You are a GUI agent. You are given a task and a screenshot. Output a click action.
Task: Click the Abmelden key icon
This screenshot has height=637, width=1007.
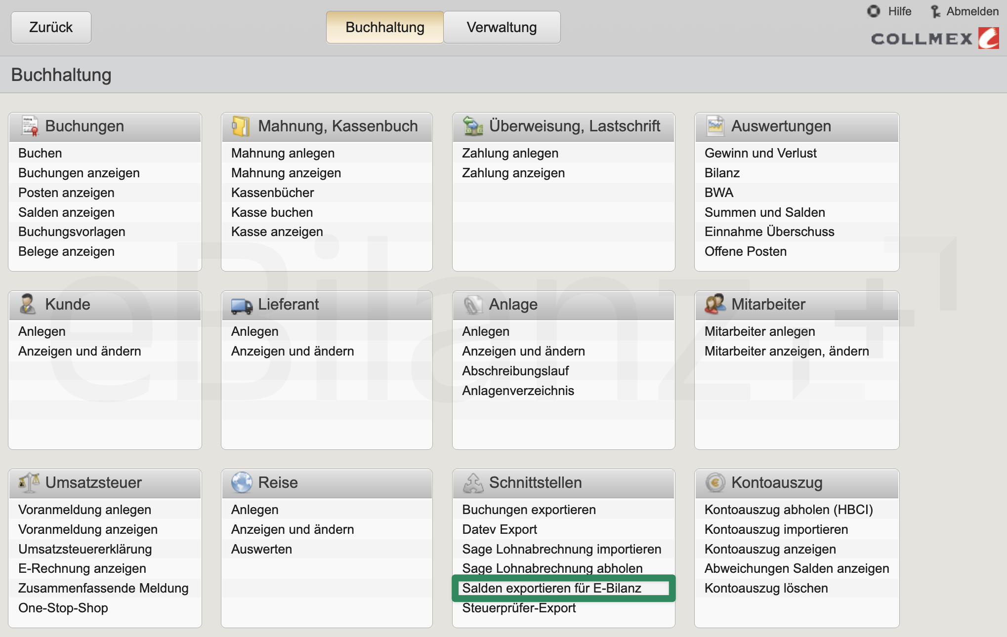[x=935, y=11]
